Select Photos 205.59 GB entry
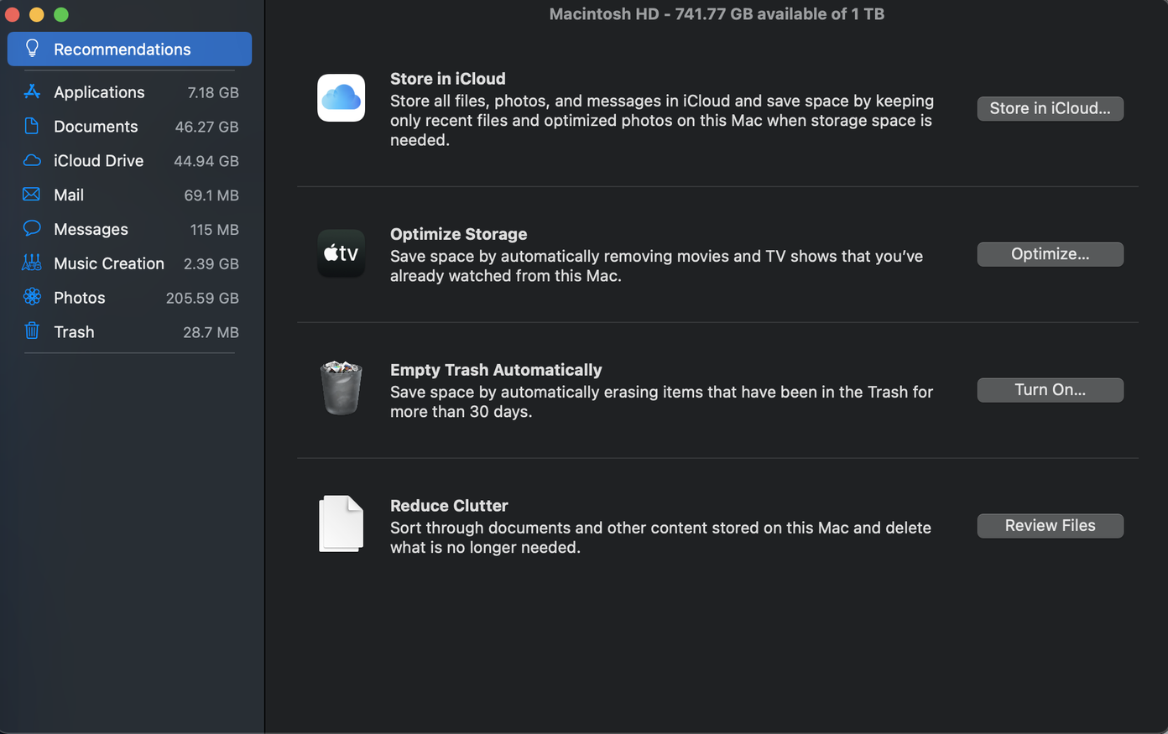This screenshot has width=1168, height=734. [x=130, y=298]
